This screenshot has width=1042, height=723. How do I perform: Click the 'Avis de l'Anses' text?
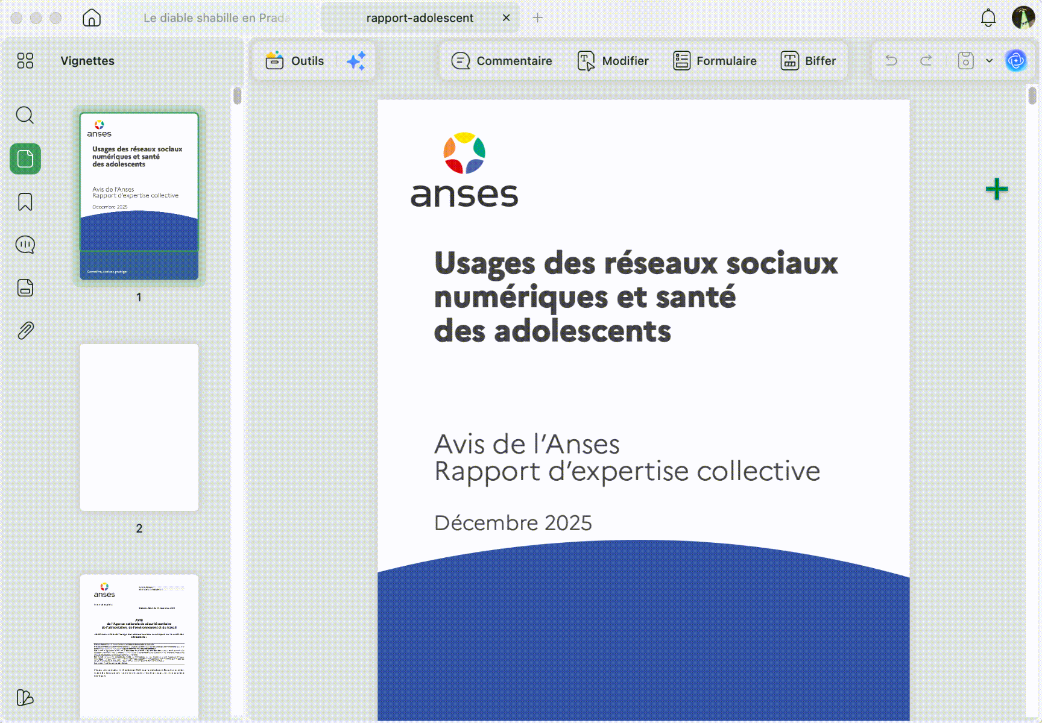527,445
